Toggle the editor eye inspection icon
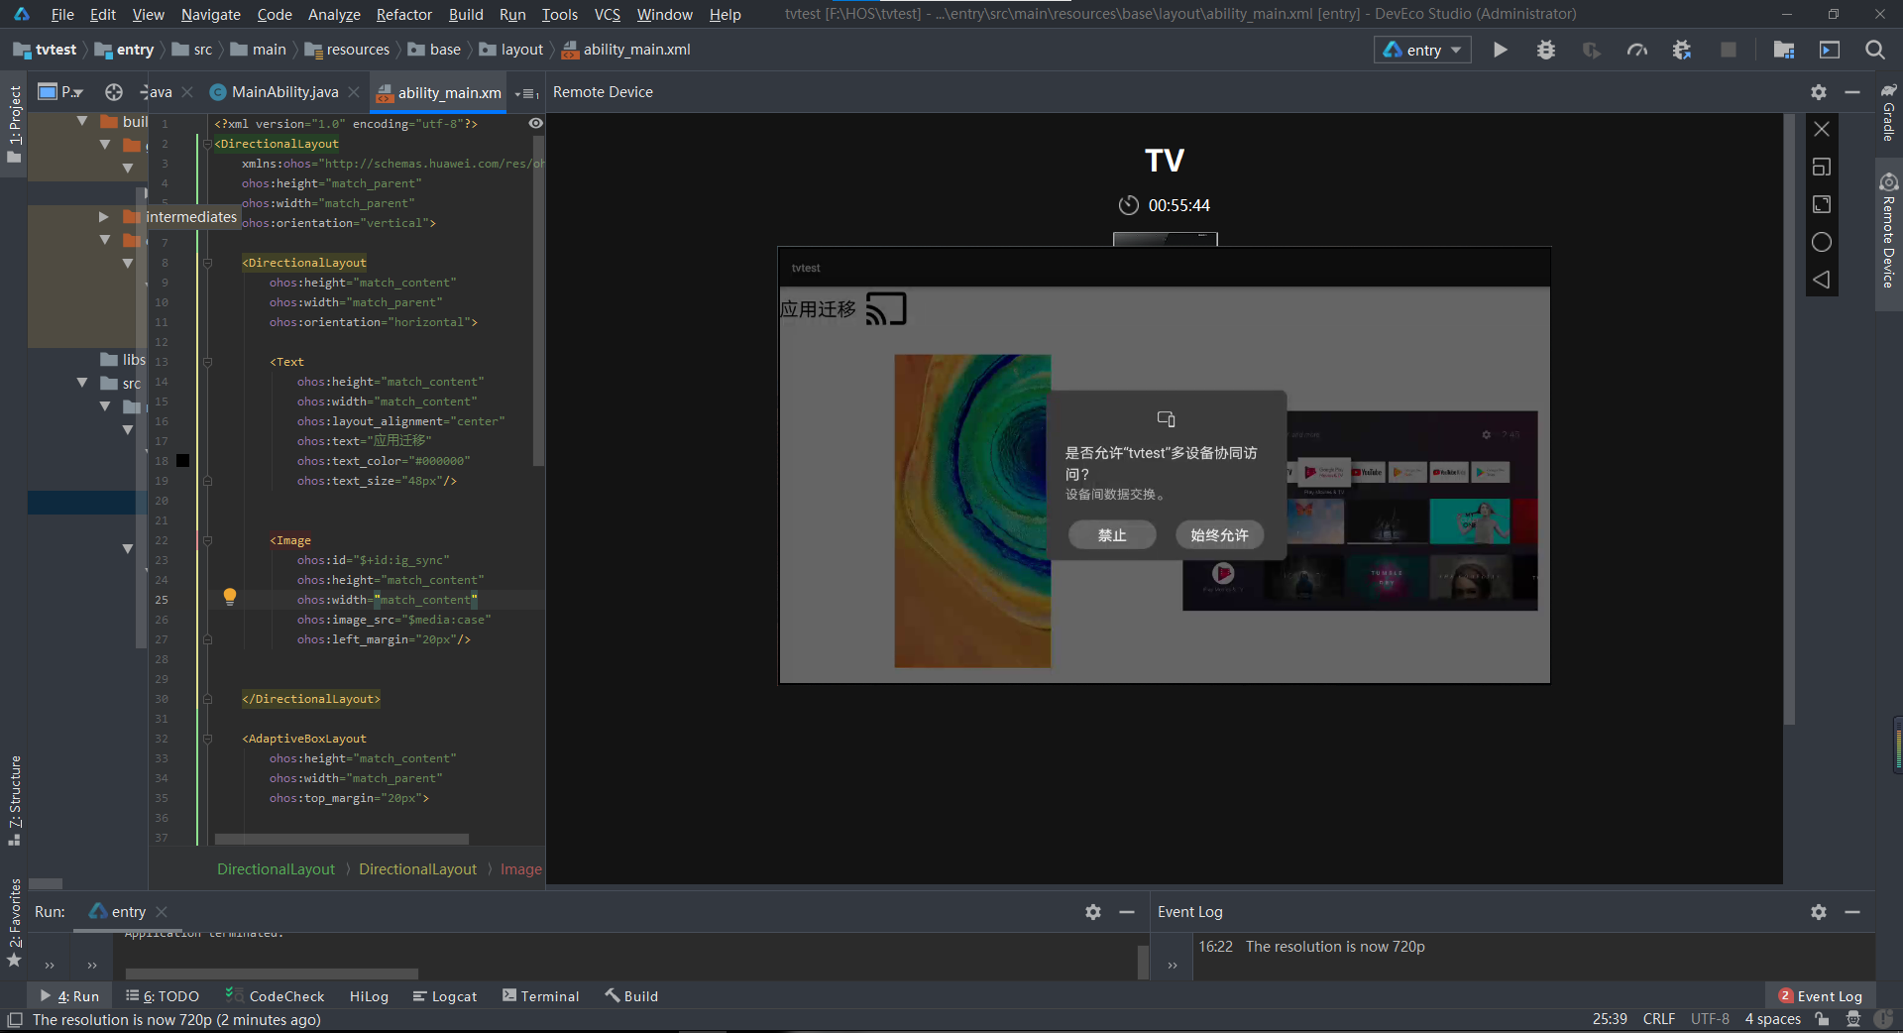 [x=535, y=124]
